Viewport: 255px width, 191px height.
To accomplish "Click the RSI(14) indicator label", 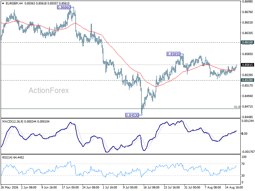I will (7, 157).
